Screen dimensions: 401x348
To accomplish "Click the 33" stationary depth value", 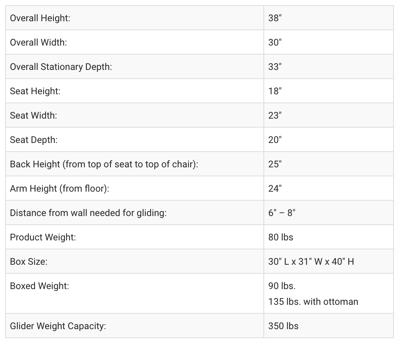I will pyautogui.click(x=275, y=67).
